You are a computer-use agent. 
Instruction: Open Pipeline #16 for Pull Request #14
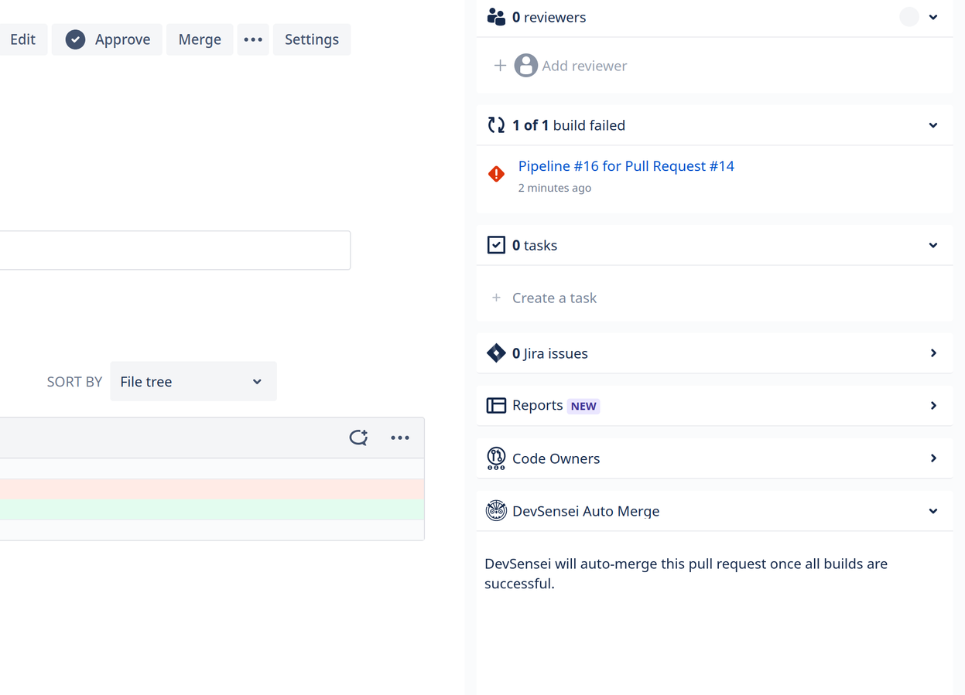[626, 166]
